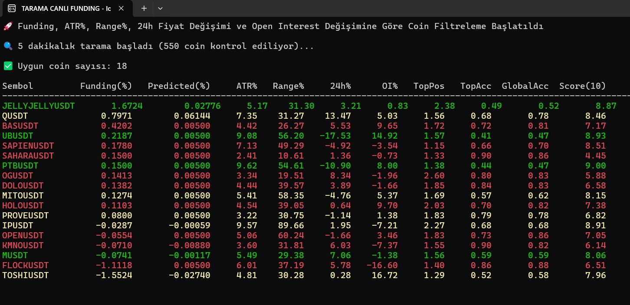Click the Score(10) column header
The width and height of the screenshot is (630, 305).
pos(582,86)
